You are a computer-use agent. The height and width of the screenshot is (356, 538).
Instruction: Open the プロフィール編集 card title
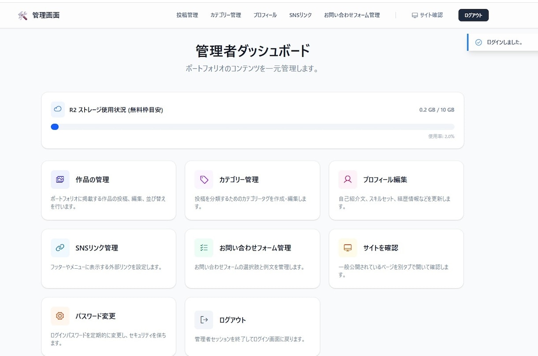[385, 180]
